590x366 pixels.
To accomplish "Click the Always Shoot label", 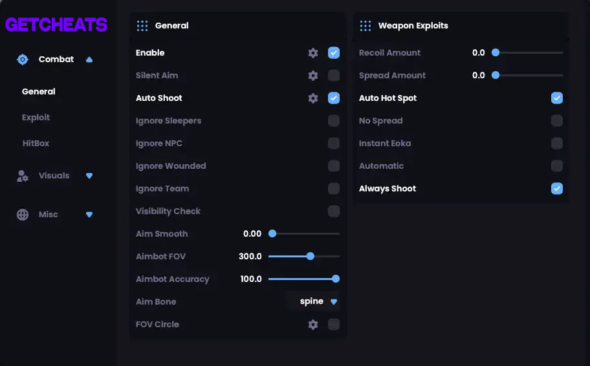I will 388,188.
